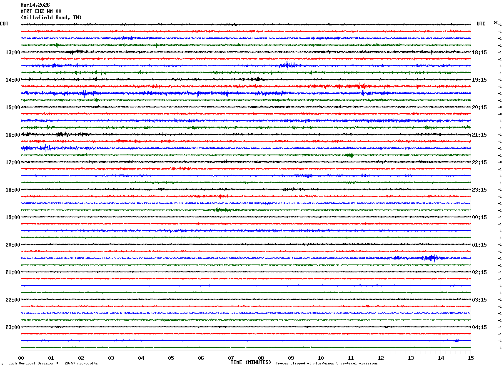Select the 21:15 UTC time label
The width and height of the screenshot is (504, 369).
pyautogui.click(x=479, y=135)
